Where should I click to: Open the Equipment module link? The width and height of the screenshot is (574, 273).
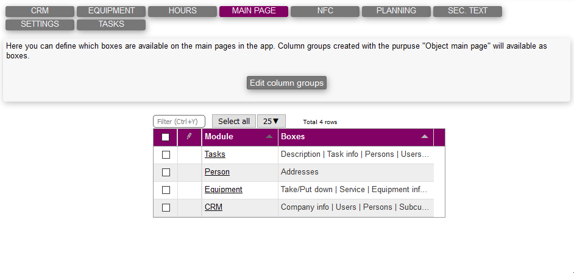223,190
